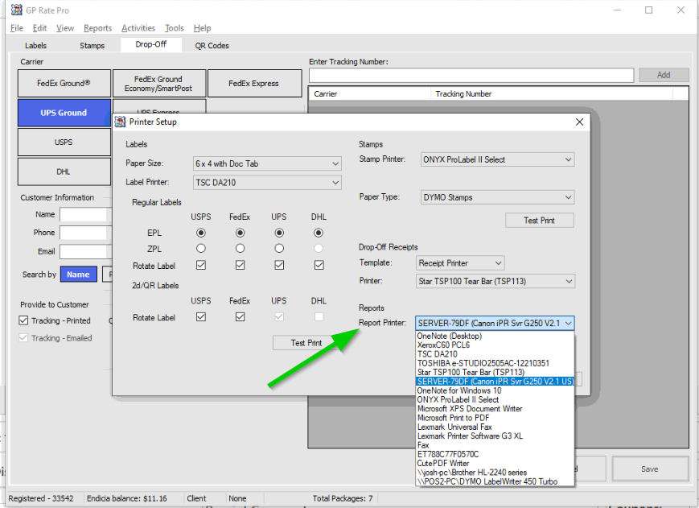Toggle 2d/QR Rotate Label checkbox for USPS

201,316
